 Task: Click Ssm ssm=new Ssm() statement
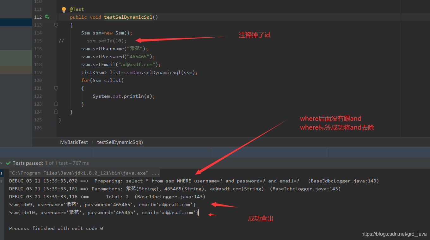pyautogui.click(x=107, y=33)
